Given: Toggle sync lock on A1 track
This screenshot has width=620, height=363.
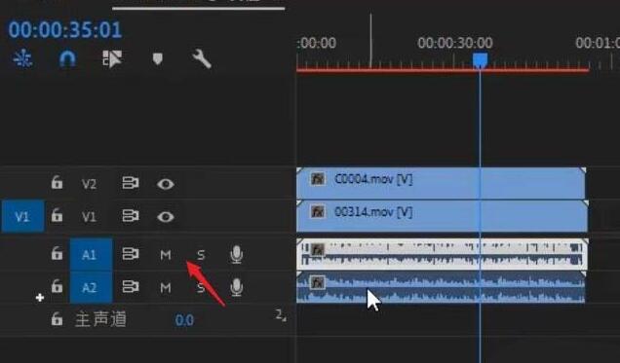Looking at the screenshot, I should [x=130, y=254].
